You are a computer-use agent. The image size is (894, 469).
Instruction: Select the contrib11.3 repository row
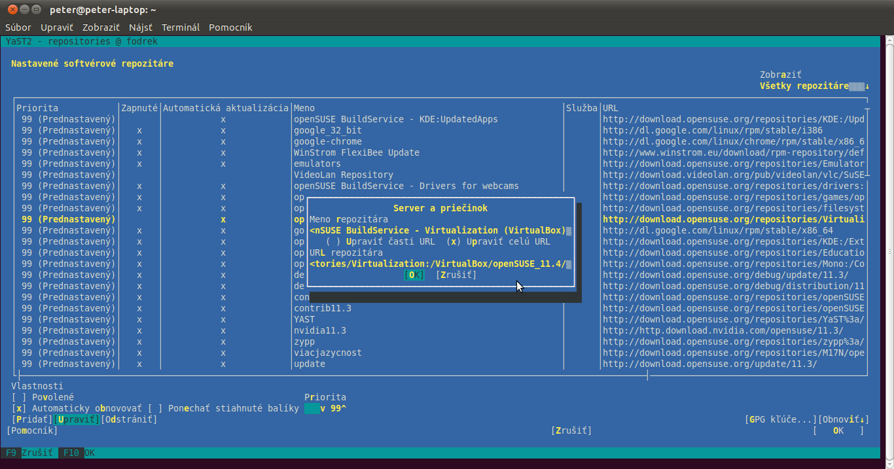(440, 308)
